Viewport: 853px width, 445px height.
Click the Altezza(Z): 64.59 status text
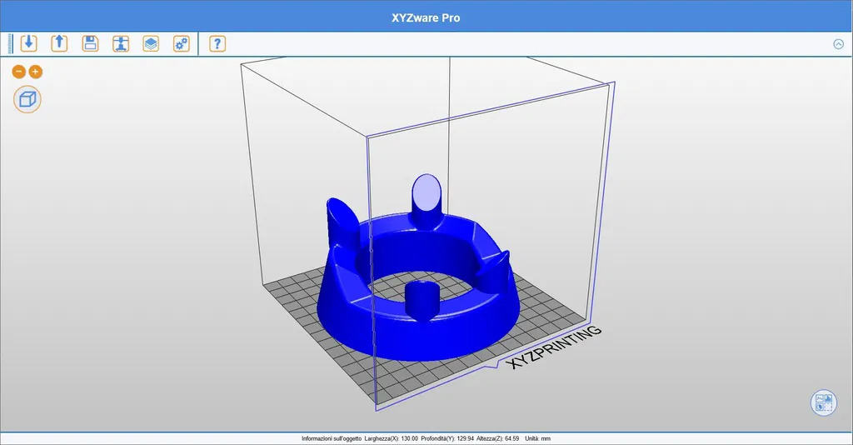(498, 438)
